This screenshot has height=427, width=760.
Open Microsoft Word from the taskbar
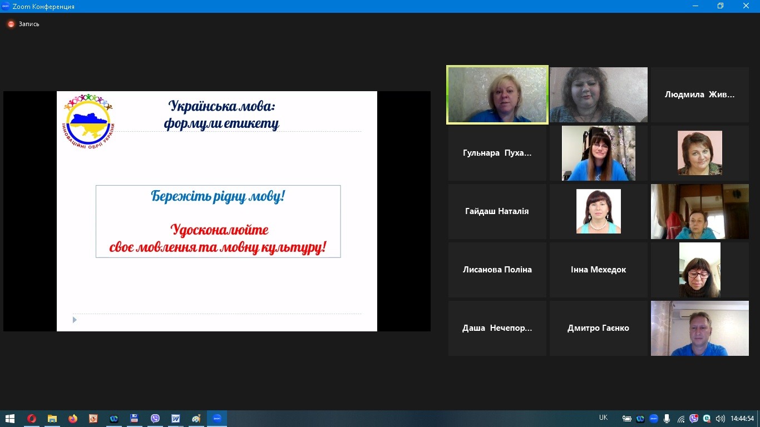176,419
